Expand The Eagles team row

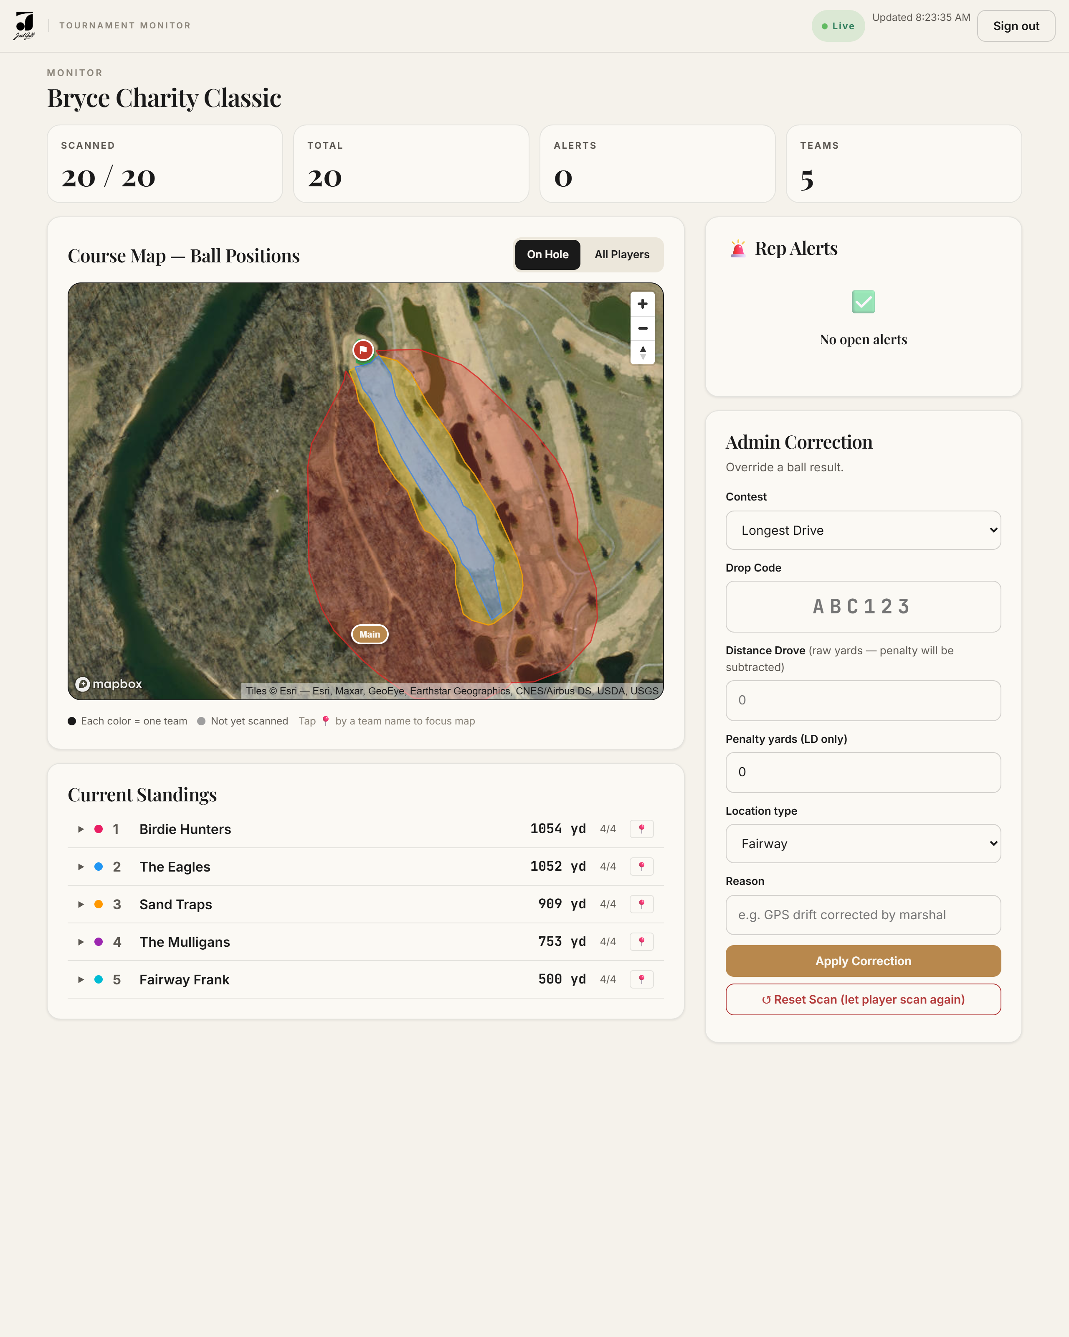(81, 866)
